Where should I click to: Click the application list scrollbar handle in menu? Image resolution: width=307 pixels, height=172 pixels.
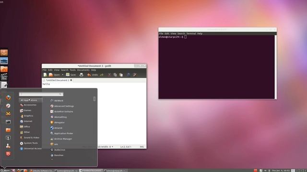click(94, 99)
